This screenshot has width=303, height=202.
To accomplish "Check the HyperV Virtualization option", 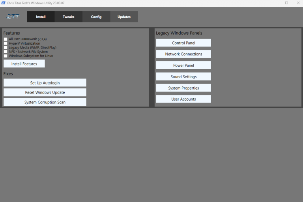I will tap(6, 43).
